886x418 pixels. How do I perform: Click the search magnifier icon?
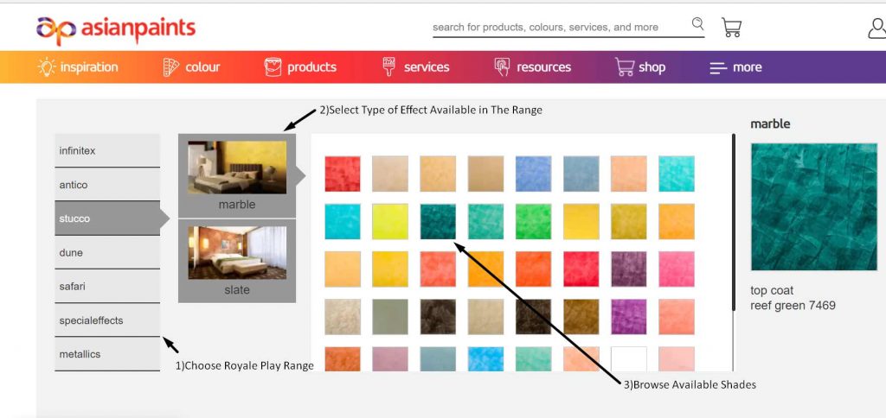click(698, 23)
